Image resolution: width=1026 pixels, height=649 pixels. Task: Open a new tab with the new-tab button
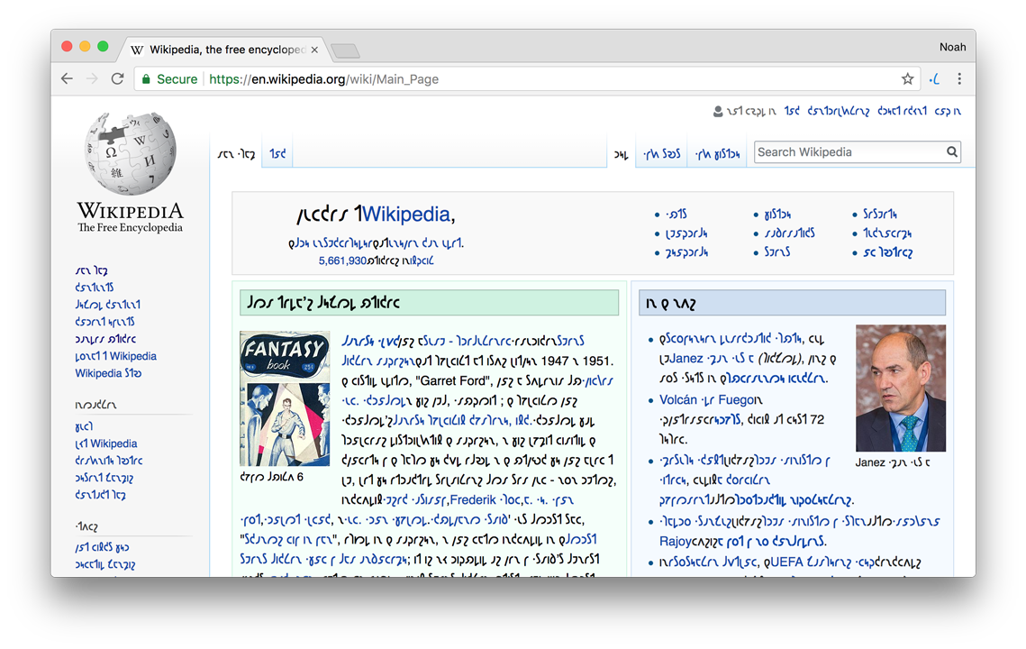[345, 50]
